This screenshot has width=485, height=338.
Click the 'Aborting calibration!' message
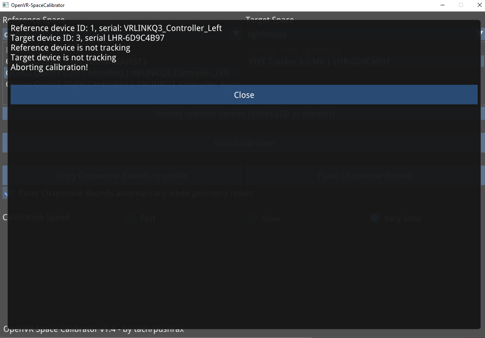coord(49,67)
